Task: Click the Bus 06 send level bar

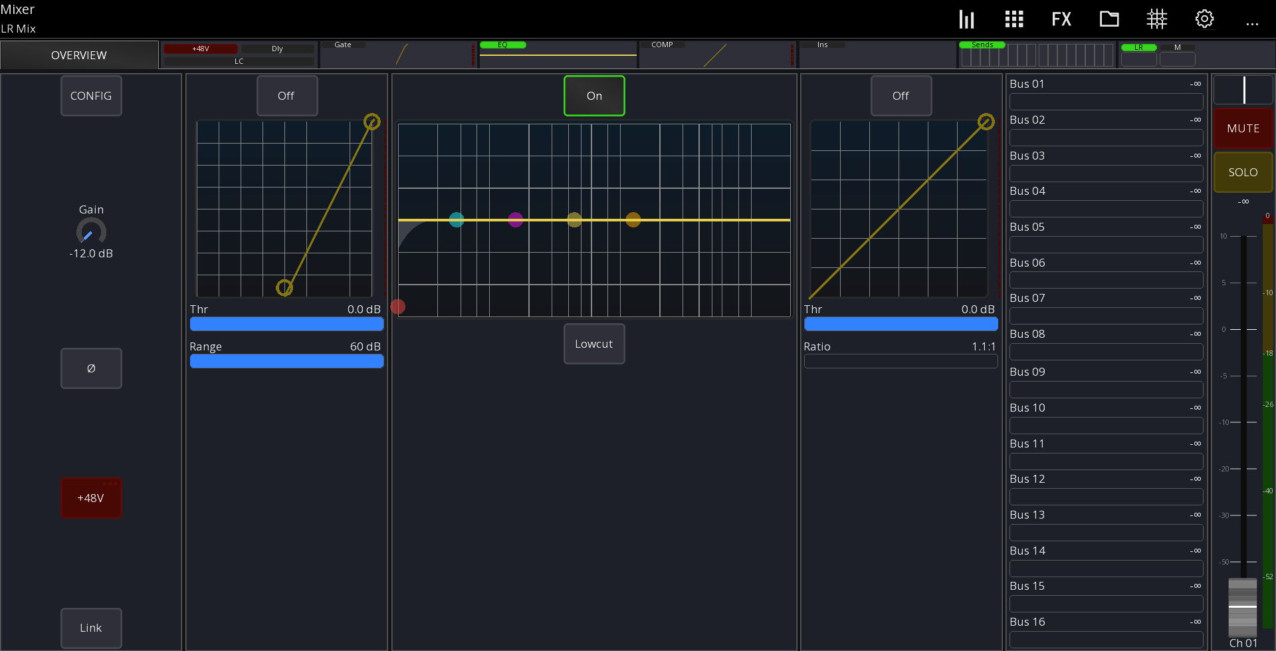Action: (1107, 281)
